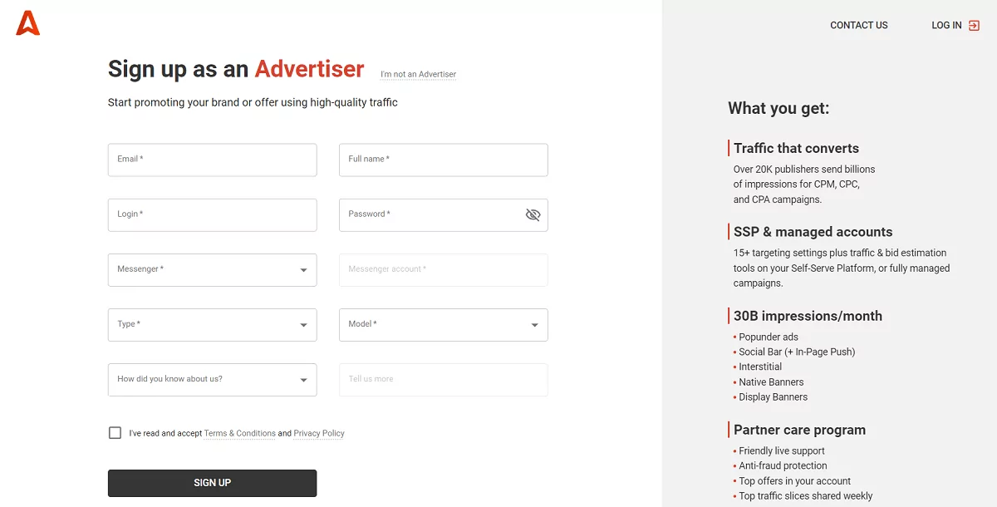Open the Privacy Policy link

pos(319,433)
